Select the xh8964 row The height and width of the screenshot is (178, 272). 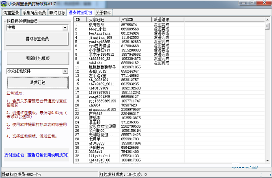169,105
